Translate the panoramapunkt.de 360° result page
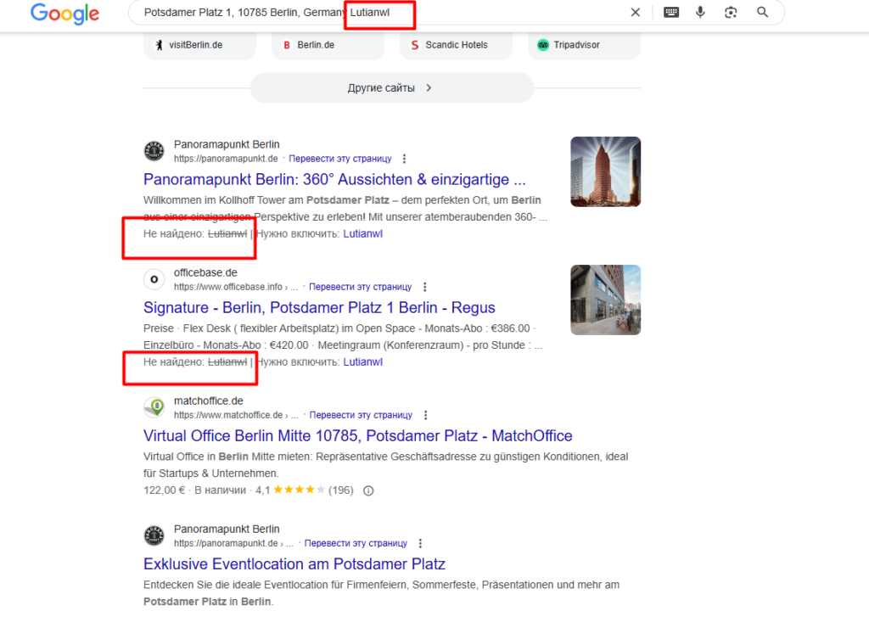The image size is (869, 622). 339,159
